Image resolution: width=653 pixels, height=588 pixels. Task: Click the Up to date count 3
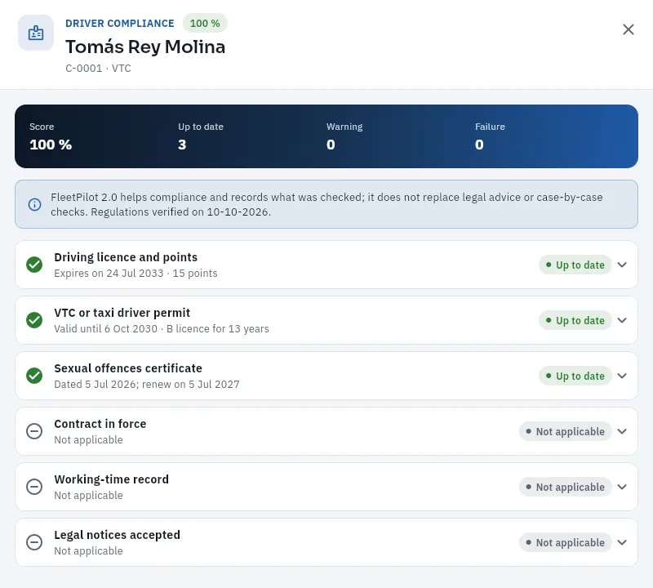point(182,145)
